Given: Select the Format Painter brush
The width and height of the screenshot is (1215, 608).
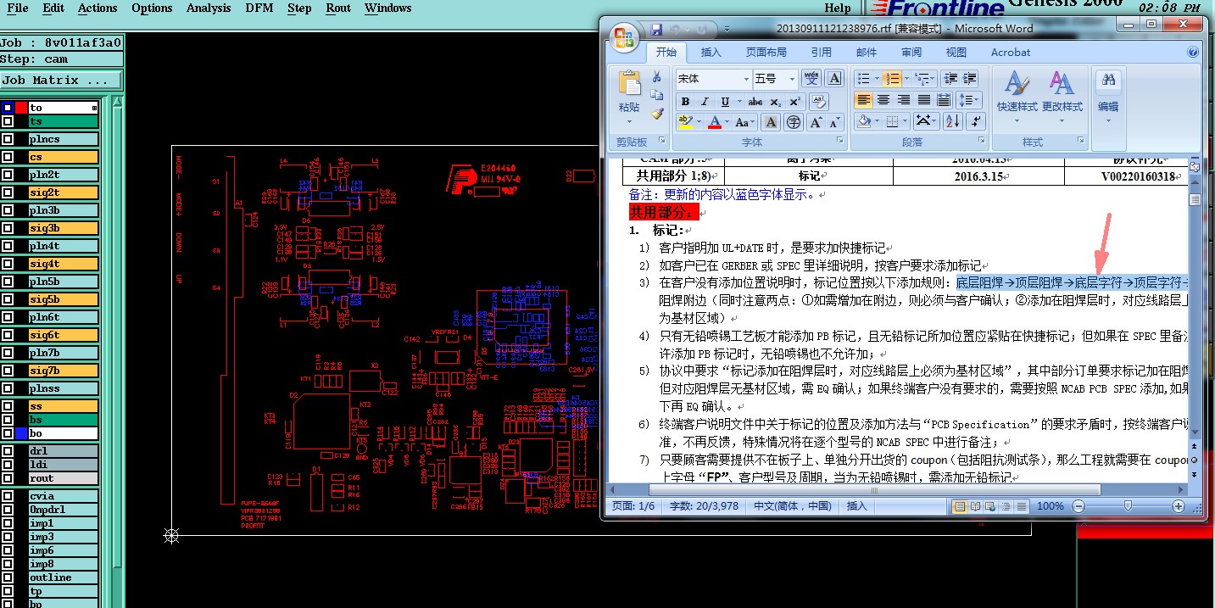Looking at the screenshot, I should click(656, 114).
